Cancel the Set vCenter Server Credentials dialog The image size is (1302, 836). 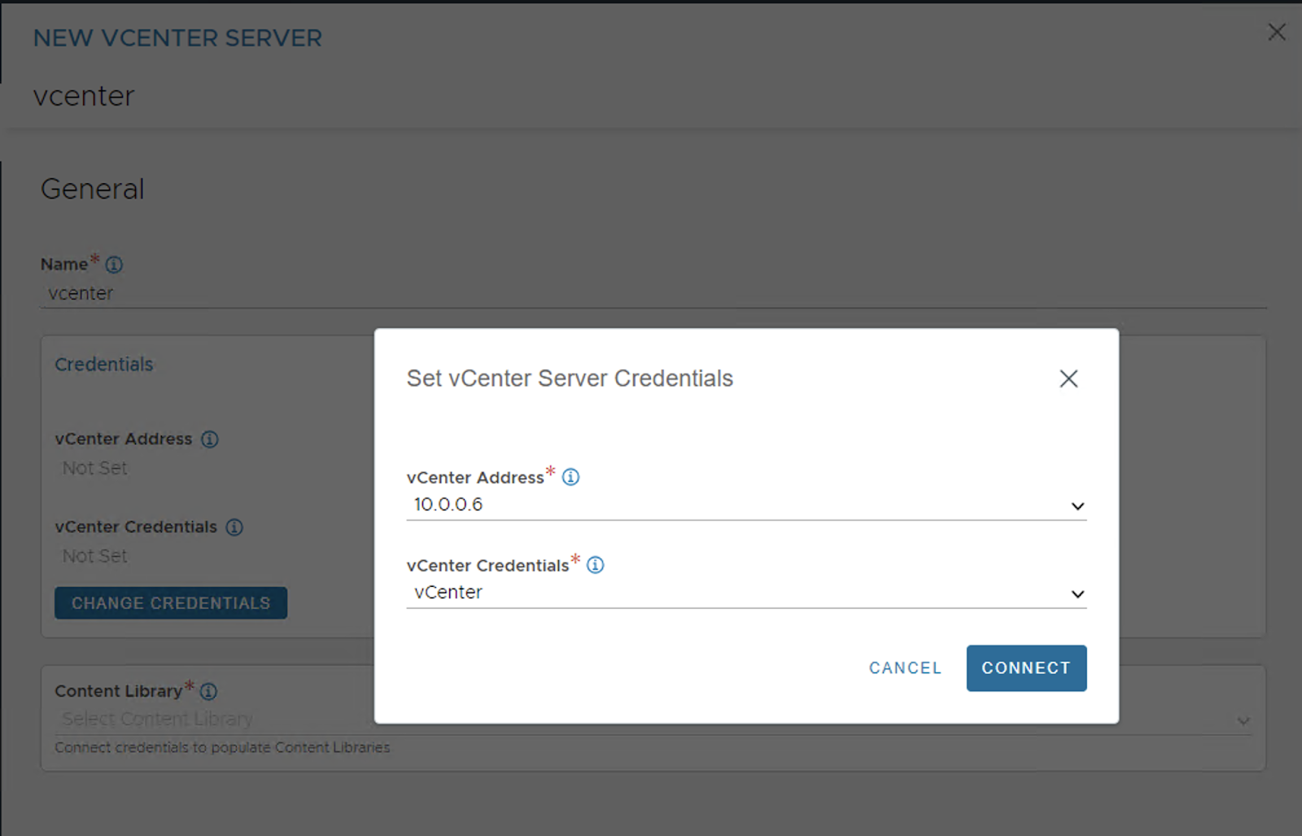coord(905,667)
